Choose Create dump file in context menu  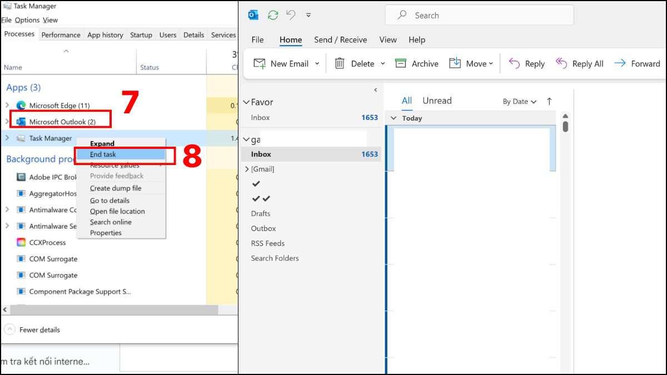[116, 188]
